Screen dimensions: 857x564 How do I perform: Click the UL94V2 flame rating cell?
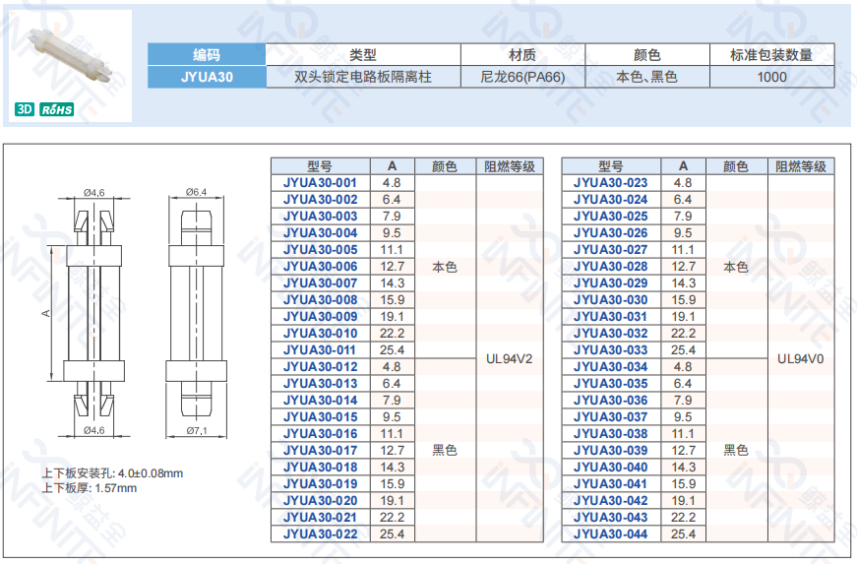click(509, 359)
